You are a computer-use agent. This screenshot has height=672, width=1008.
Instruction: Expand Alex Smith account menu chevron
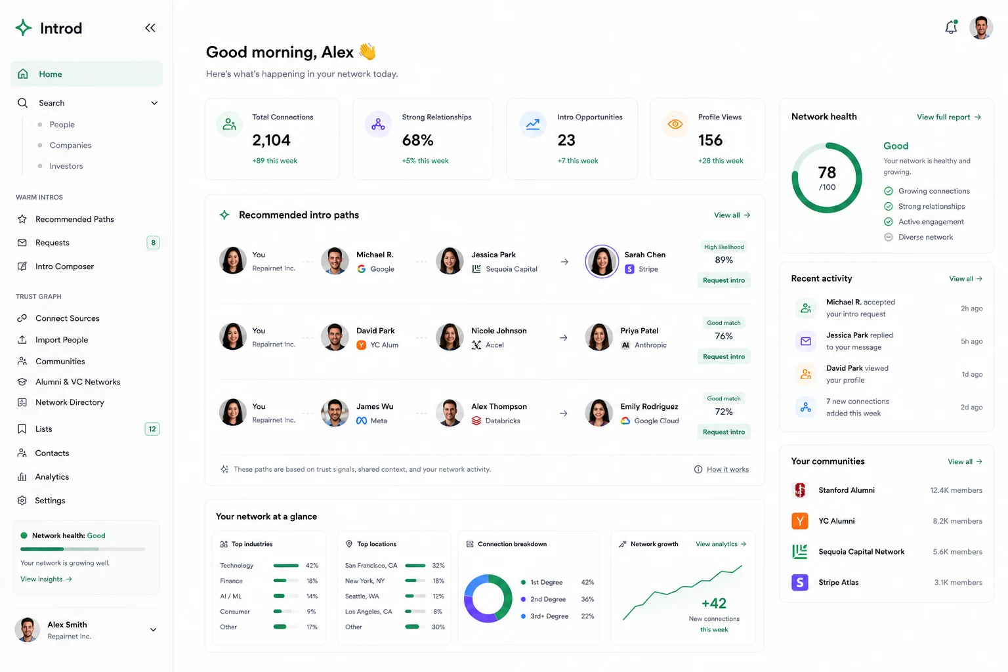point(153,630)
